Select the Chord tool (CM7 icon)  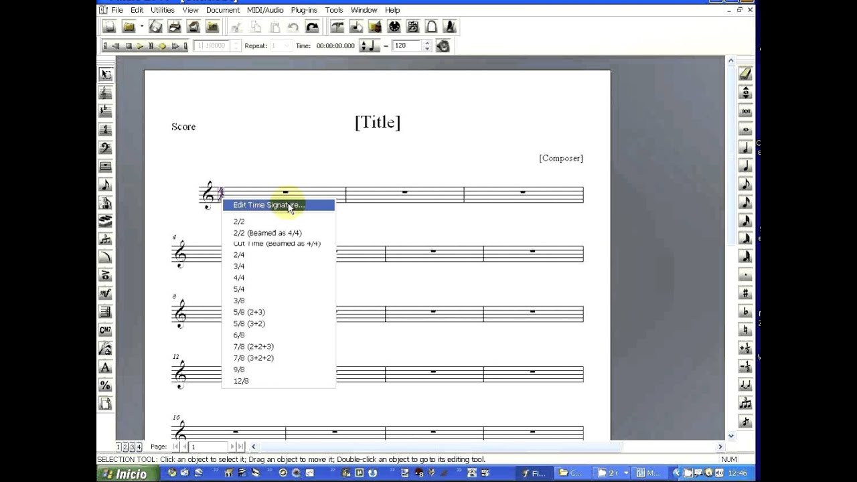pyautogui.click(x=105, y=331)
